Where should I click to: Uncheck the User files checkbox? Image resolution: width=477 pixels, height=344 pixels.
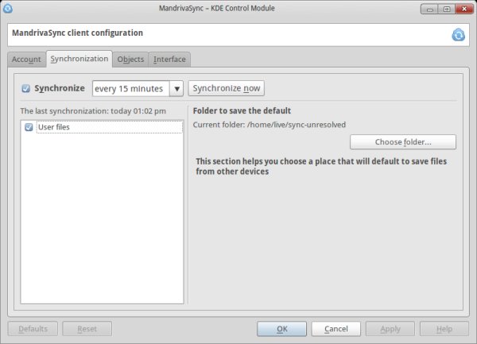[29, 127]
